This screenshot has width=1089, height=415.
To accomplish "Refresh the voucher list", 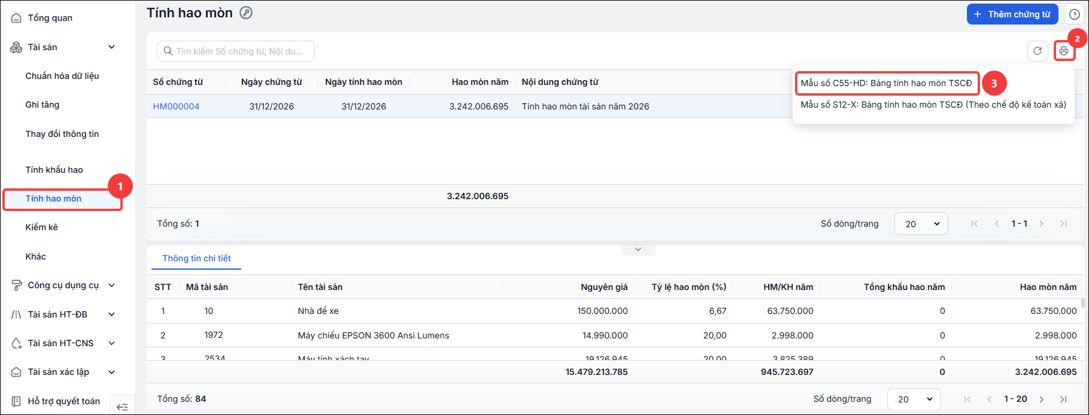I will (x=1038, y=51).
